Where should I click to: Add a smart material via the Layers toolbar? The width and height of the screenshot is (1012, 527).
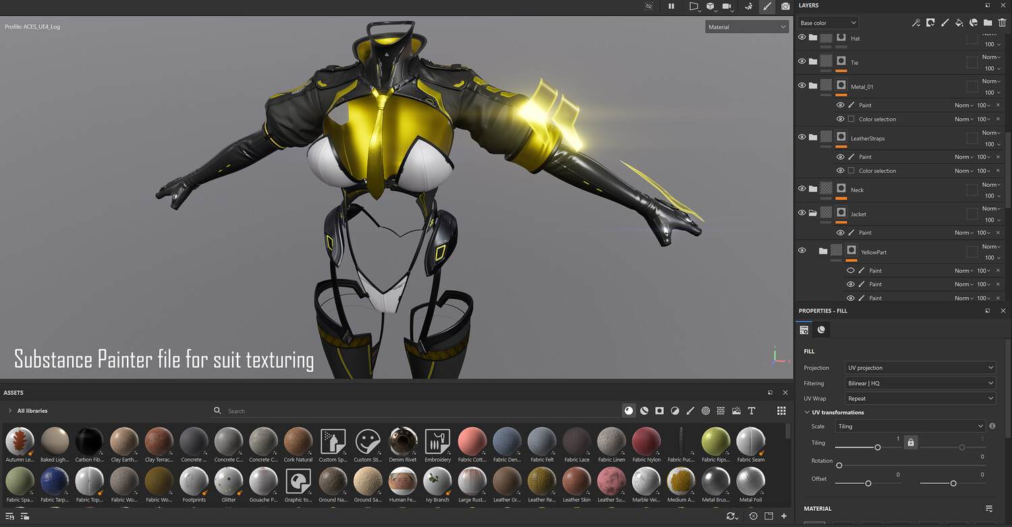pyautogui.click(x=974, y=23)
